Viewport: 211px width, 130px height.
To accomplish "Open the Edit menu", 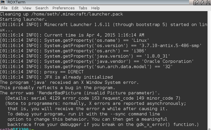I will (15, 8).
